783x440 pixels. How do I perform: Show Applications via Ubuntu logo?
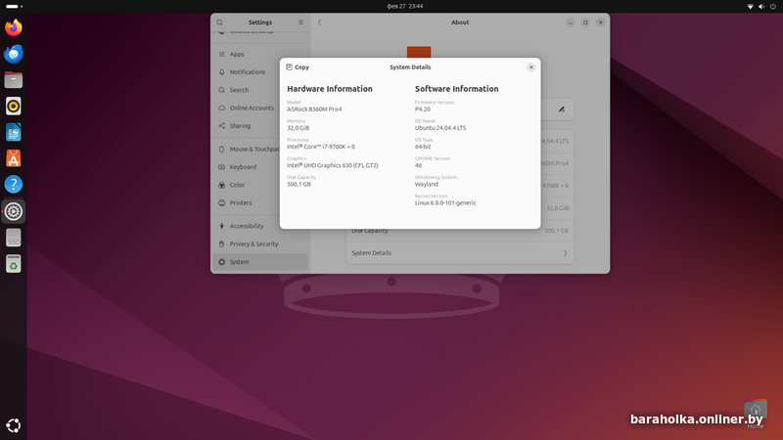(14, 425)
